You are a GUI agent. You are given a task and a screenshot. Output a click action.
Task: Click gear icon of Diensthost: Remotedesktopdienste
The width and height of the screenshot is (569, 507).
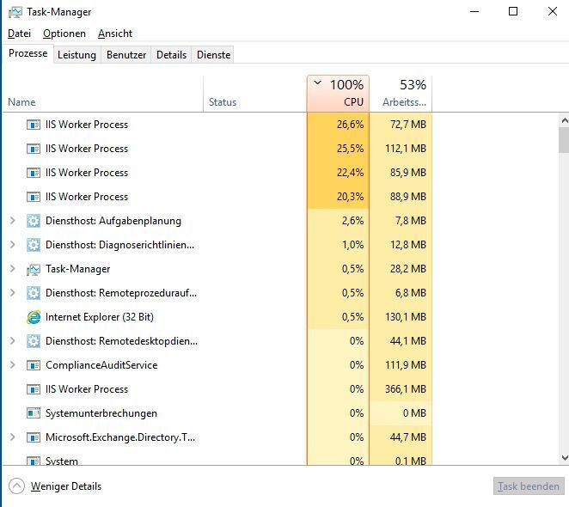click(x=34, y=341)
